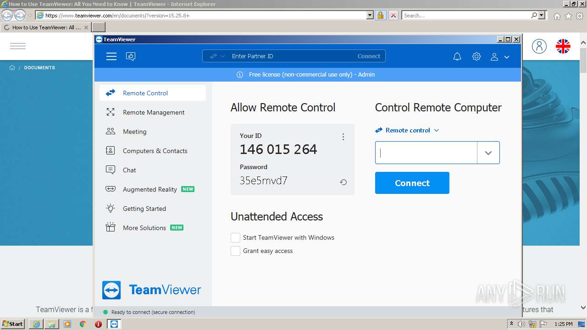Open the volume control in system tray
587x330 pixels.
point(521,324)
